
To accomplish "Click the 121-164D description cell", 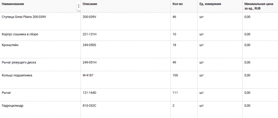I will point(90,92).
